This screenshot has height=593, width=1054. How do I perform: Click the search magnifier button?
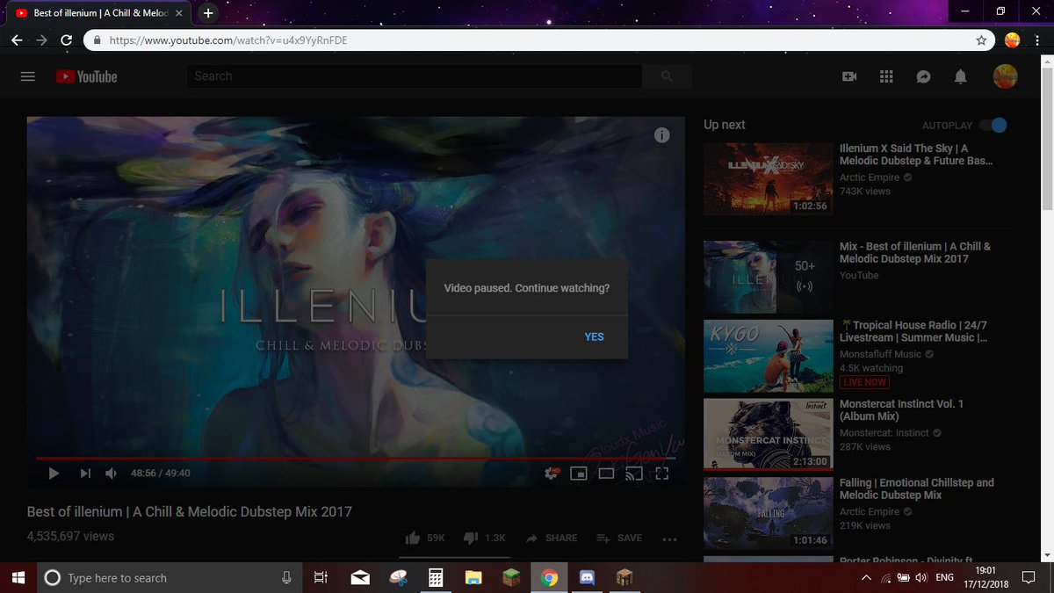[x=667, y=76]
